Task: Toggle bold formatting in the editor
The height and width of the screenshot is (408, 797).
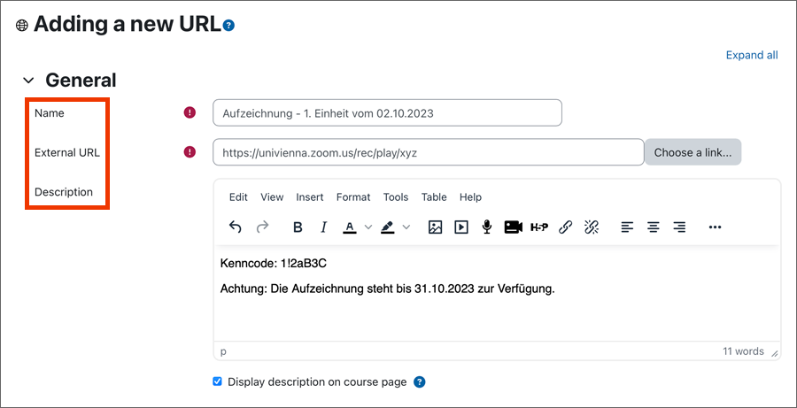Action: pyautogui.click(x=298, y=227)
